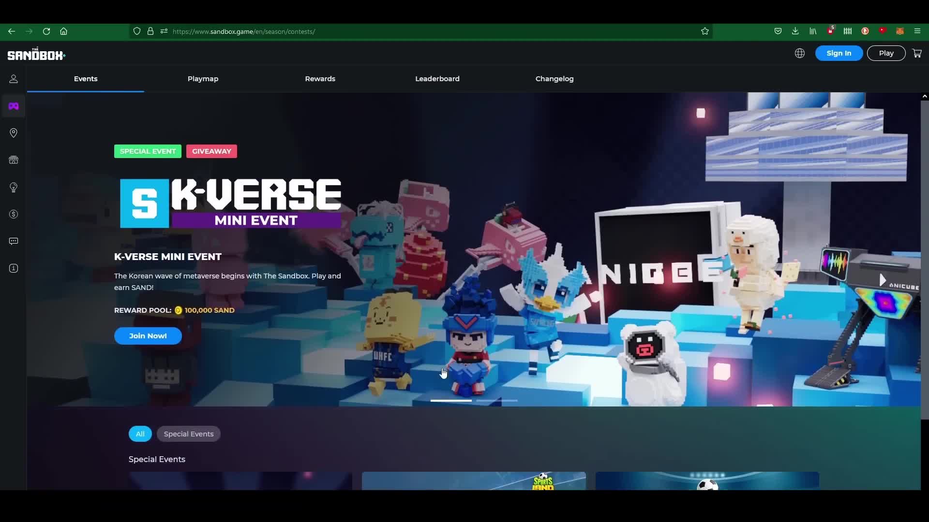Select the All filter pill
The width and height of the screenshot is (929, 522).
point(140,434)
